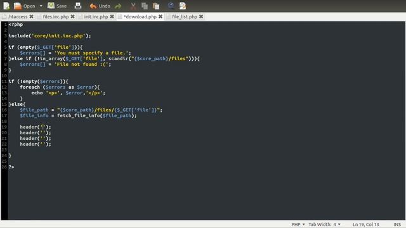
Task: Click the closing brace on line 24
Action: pyautogui.click(x=10, y=156)
